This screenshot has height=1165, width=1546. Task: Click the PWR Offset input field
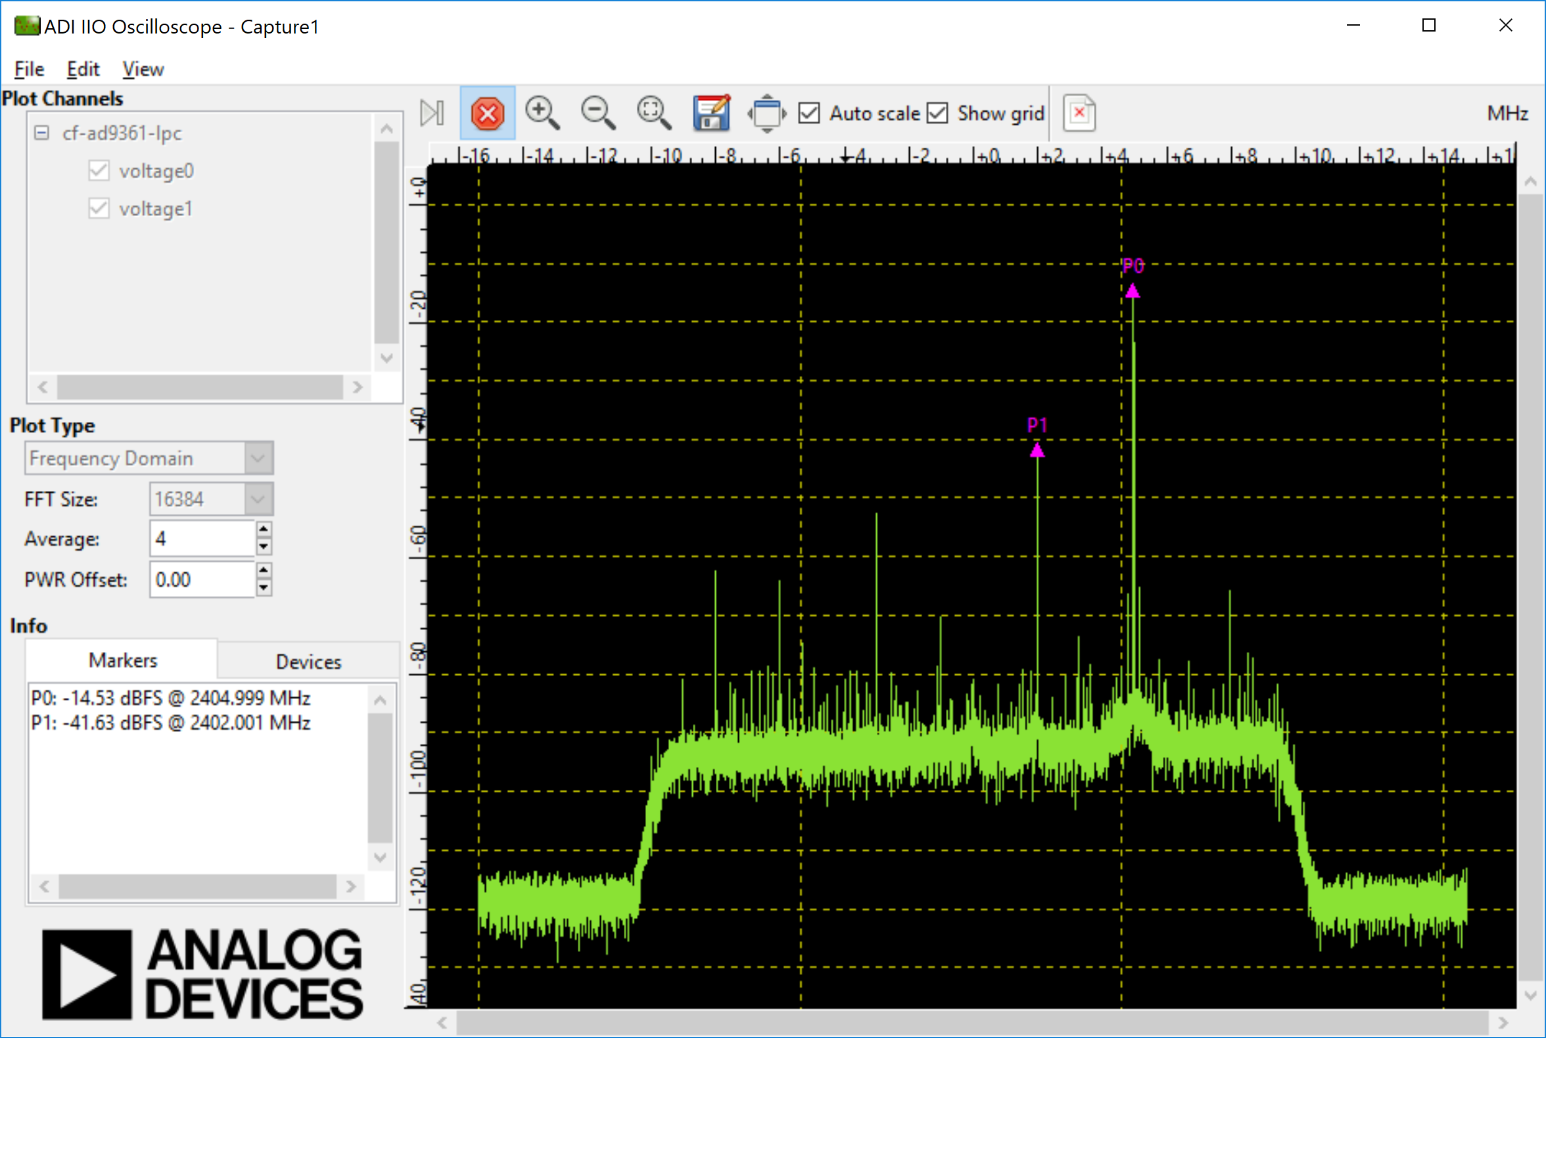click(x=201, y=580)
